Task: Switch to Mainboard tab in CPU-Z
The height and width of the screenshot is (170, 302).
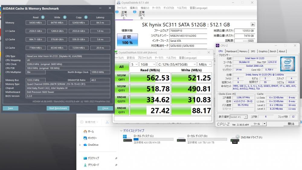Action: pos(231,51)
